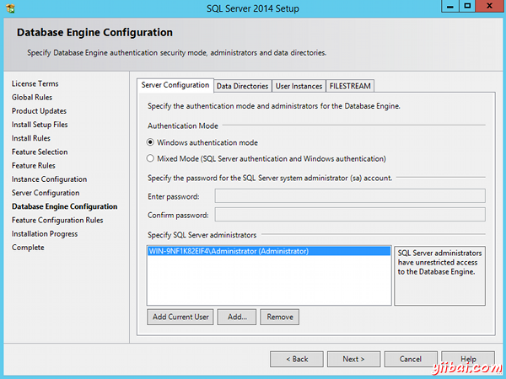The height and width of the screenshot is (379, 506).
Task: Remove the selected SQL Server administrator
Action: [x=279, y=318]
